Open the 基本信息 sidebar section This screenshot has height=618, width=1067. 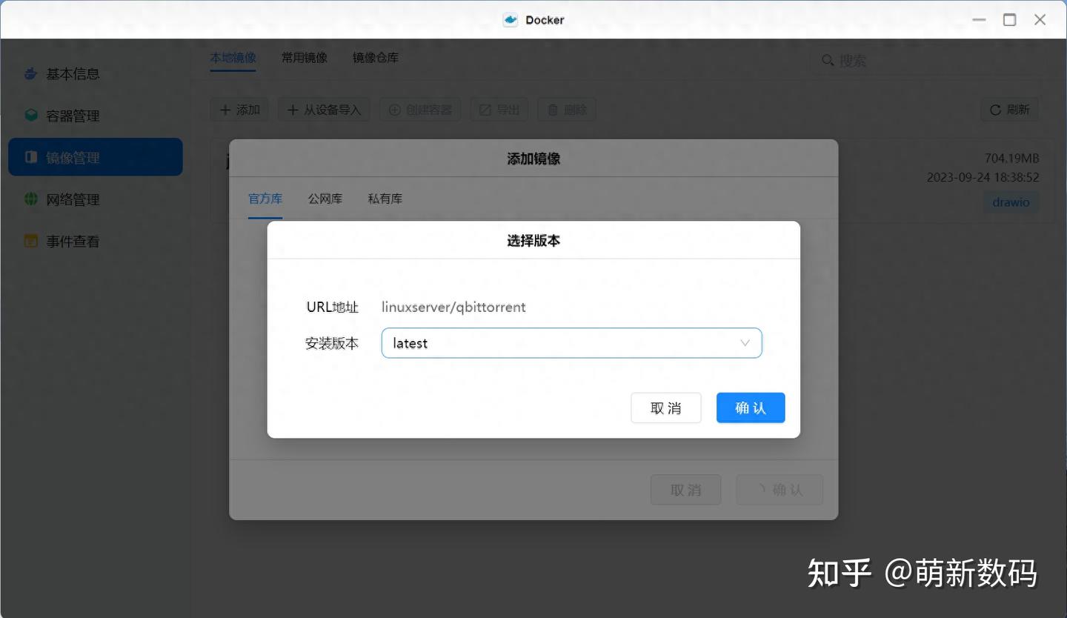pos(73,73)
